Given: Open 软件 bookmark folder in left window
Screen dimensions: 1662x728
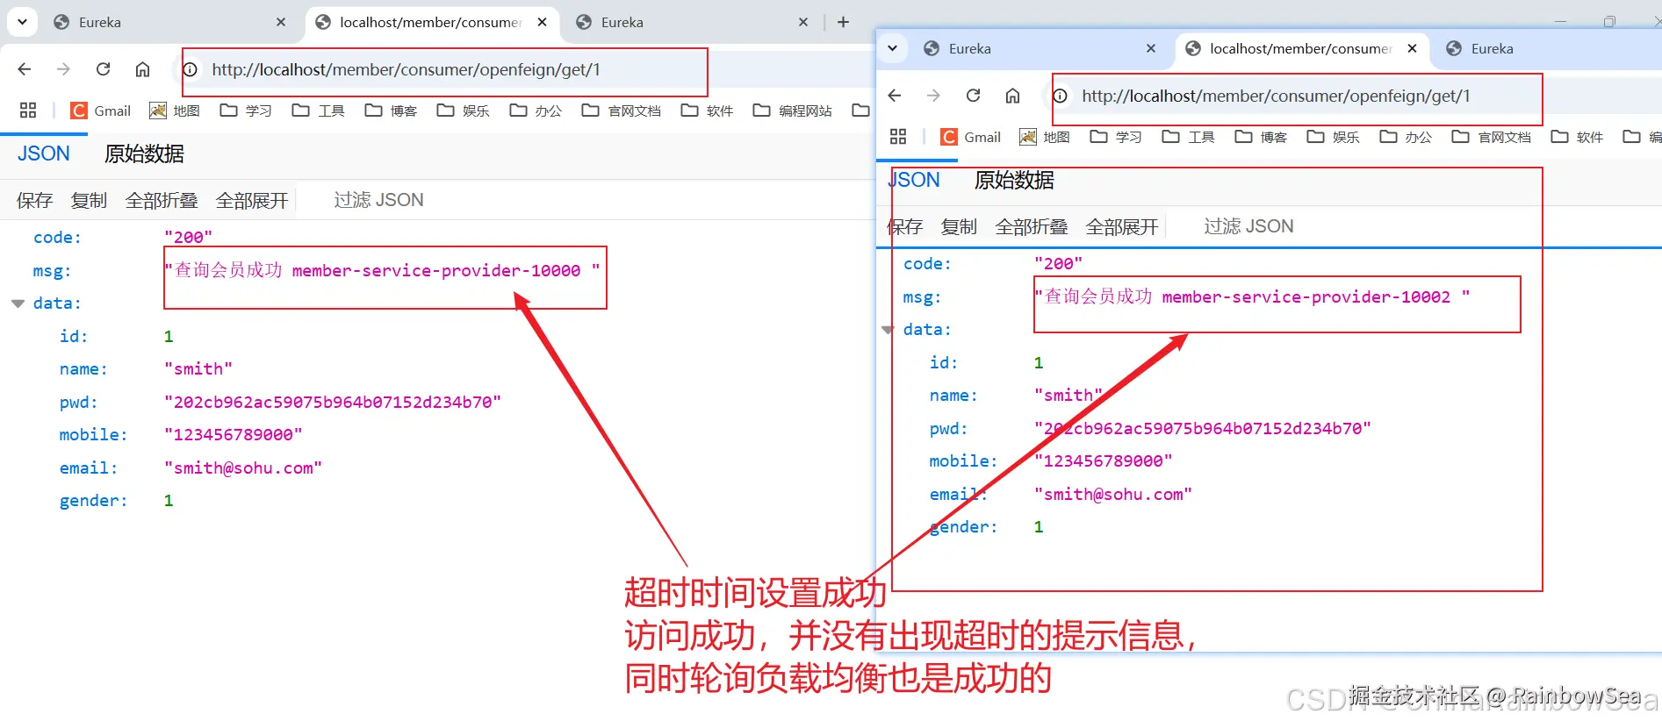Looking at the screenshot, I should (x=708, y=111).
